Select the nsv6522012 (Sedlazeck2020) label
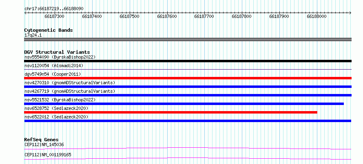The width and height of the screenshot is (363, 164). (56, 117)
